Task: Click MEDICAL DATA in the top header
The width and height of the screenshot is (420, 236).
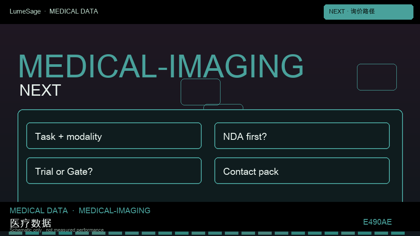Action: [x=73, y=11]
